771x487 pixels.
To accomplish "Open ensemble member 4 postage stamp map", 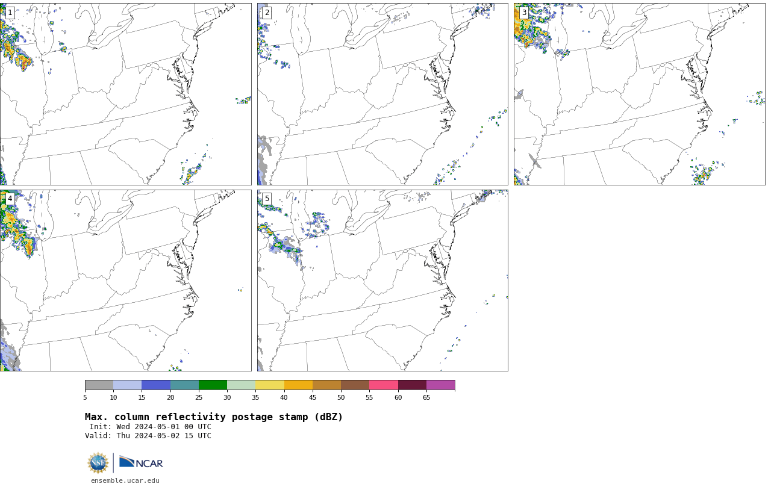I will click(126, 281).
